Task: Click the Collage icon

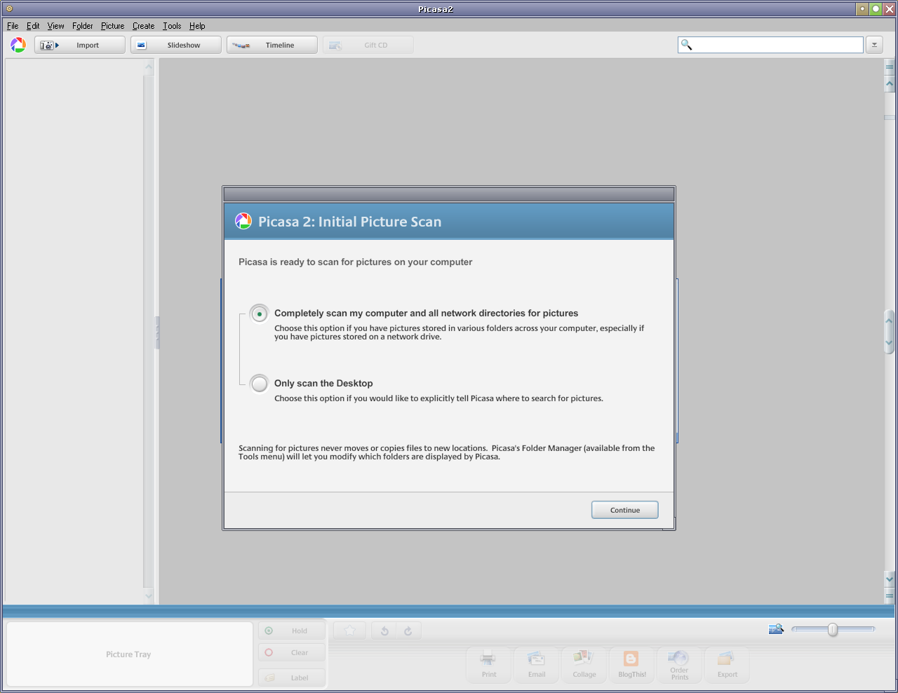Action: coord(583,658)
